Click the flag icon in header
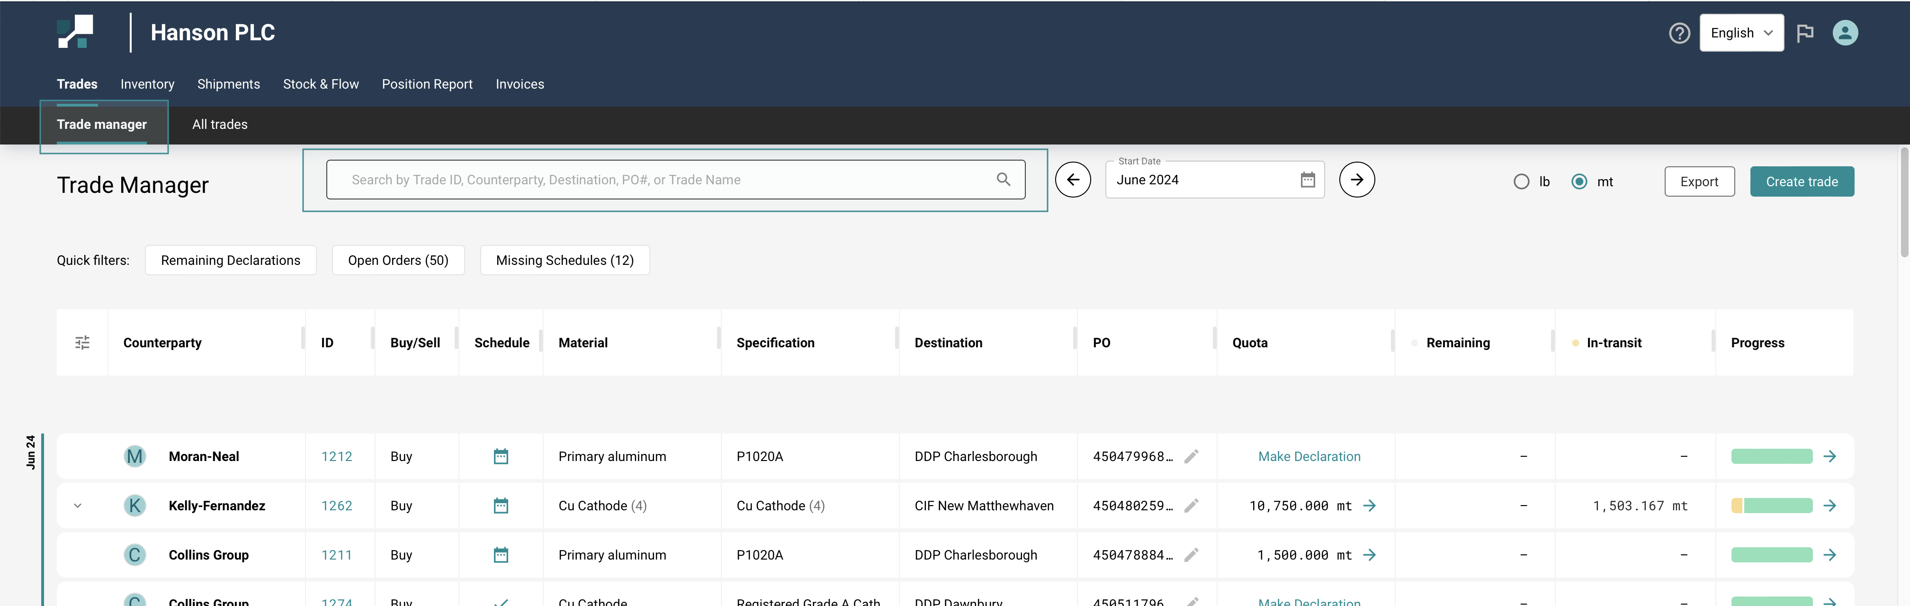This screenshot has height=606, width=1910. [1805, 33]
